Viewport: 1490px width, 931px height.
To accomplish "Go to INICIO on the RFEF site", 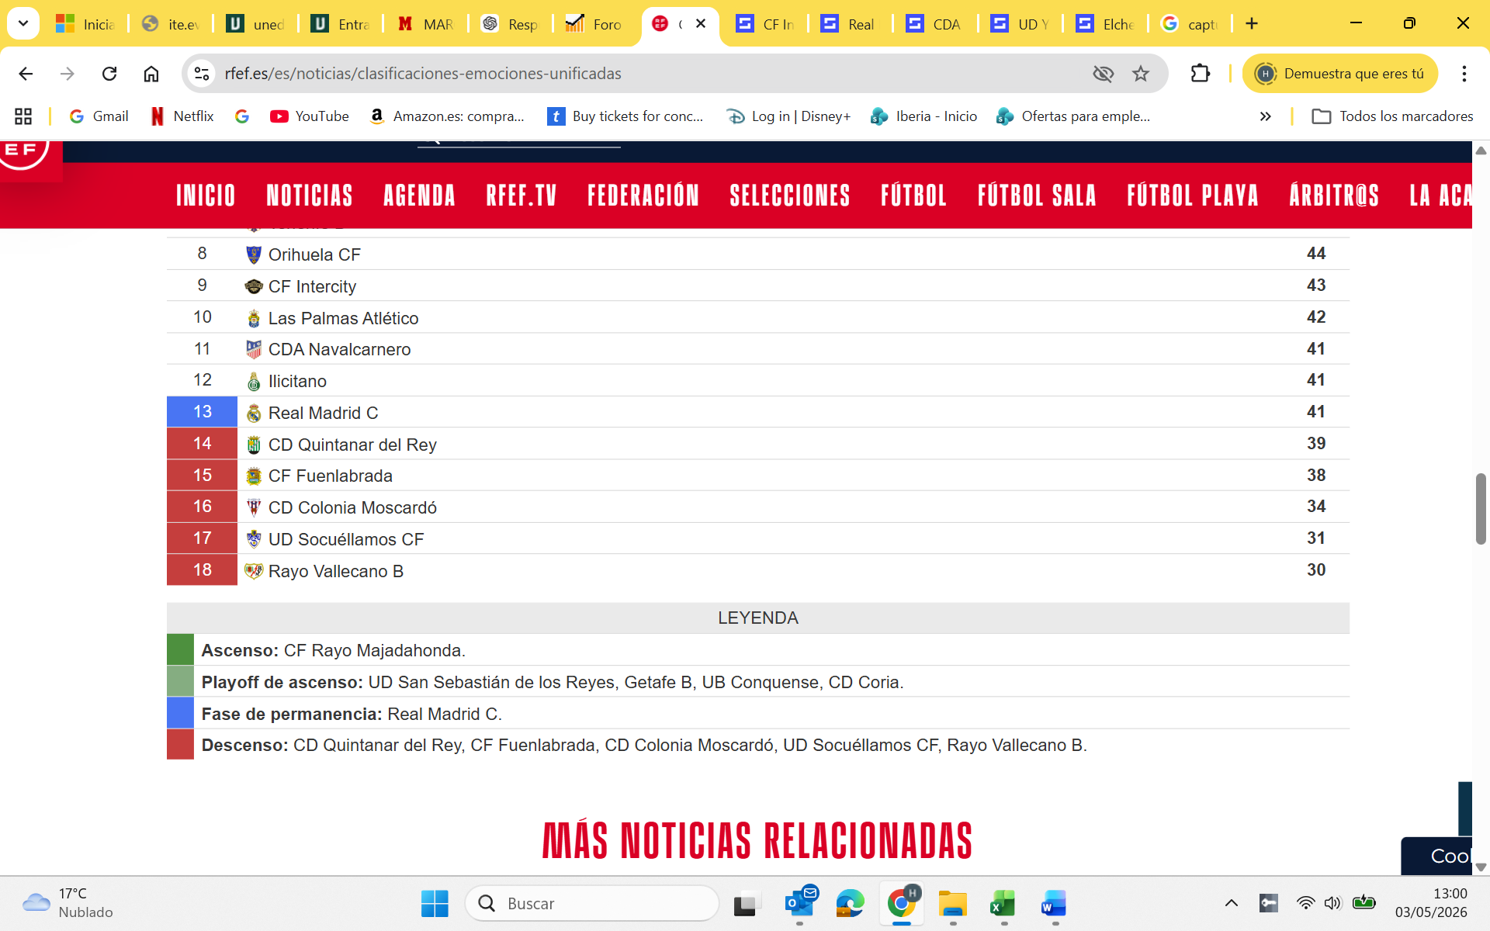I will [206, 196].
